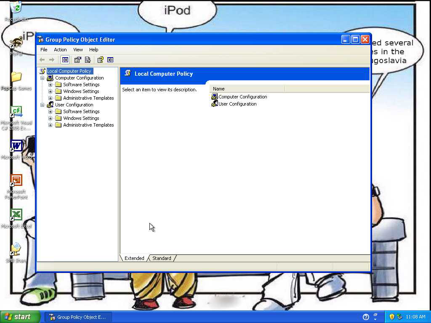Open the View menu
Viewport: 431px width, 323px height.
[78, 50]
